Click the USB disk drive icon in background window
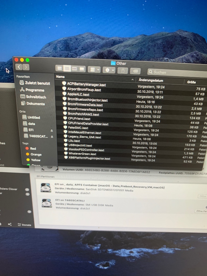The image size is (207, 276). point(47,203)
